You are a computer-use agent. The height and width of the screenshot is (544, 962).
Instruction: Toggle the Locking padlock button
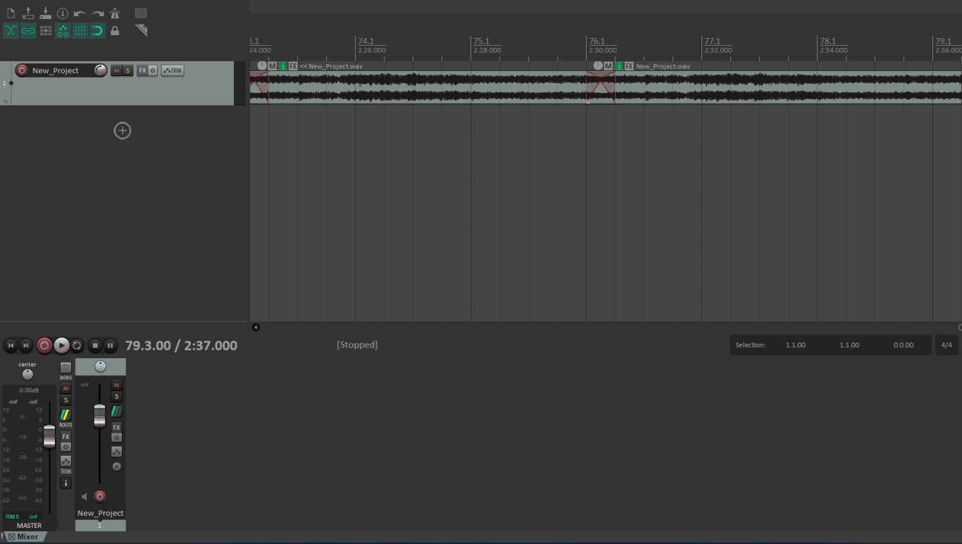[115, 30]
